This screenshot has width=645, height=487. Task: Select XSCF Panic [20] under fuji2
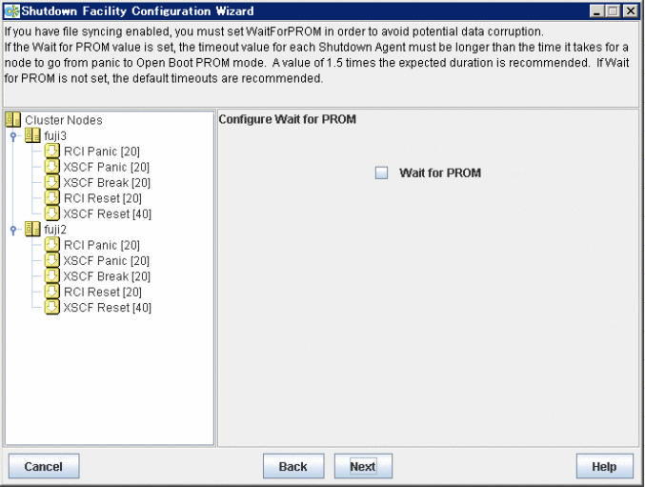(x=106, y=261)
